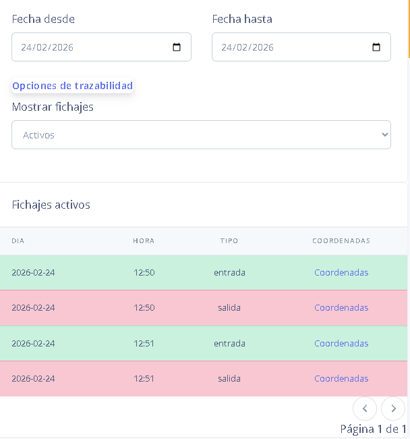This screenshot has height=439, width=410.
Task: Open Coordenadas link for 12:50 salida row
Action: 341,308
